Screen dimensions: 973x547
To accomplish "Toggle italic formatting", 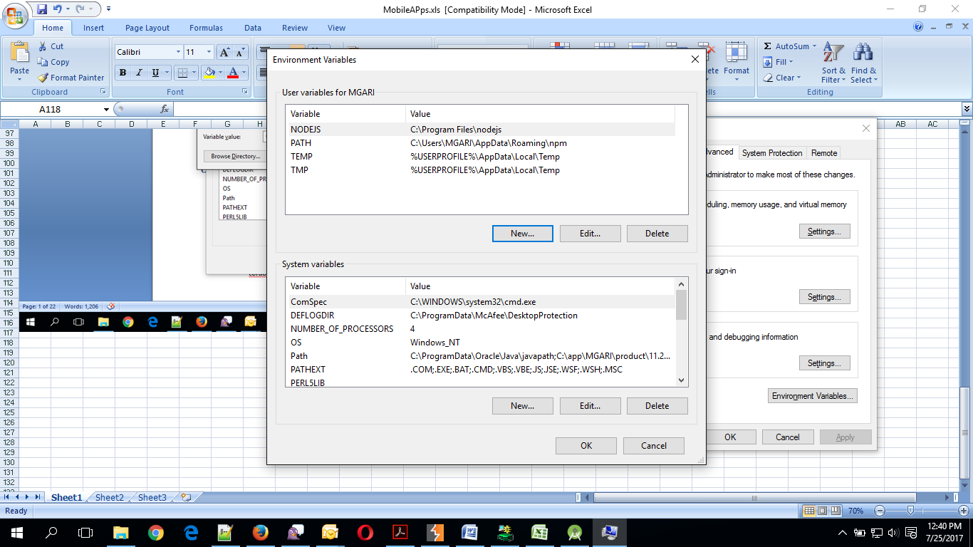I will click(x=138, y=73).
